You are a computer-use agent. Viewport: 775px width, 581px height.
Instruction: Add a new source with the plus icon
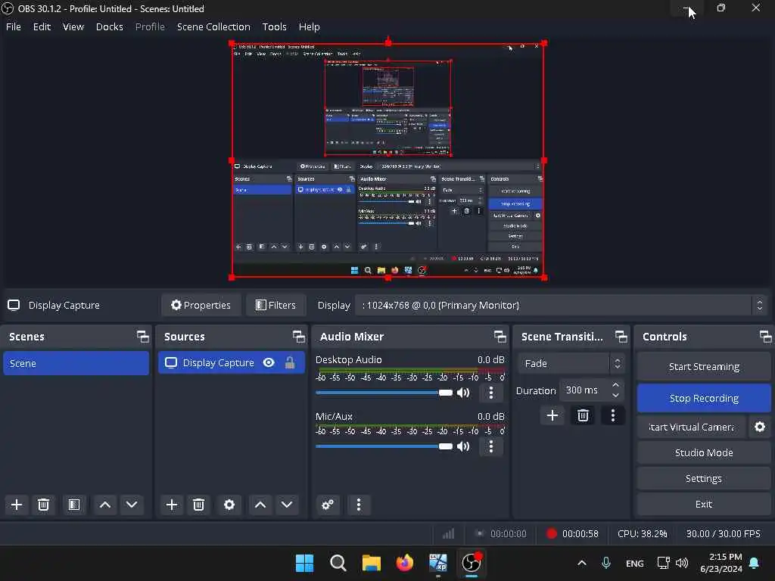172,505
